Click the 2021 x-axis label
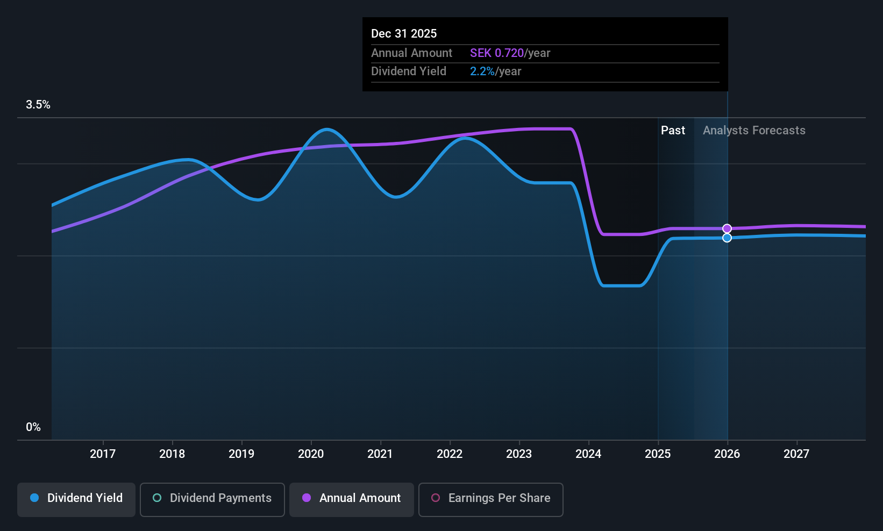This screenshot has height=531, width=883. click(380, 454)
